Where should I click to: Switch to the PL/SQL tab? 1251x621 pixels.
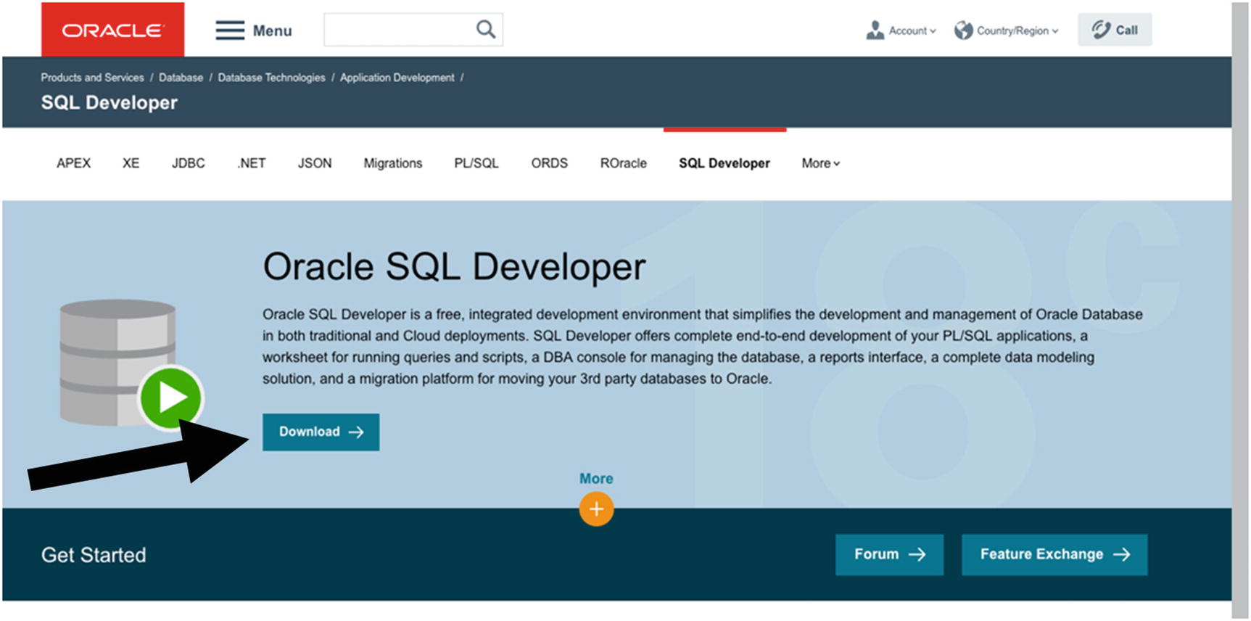476,163
